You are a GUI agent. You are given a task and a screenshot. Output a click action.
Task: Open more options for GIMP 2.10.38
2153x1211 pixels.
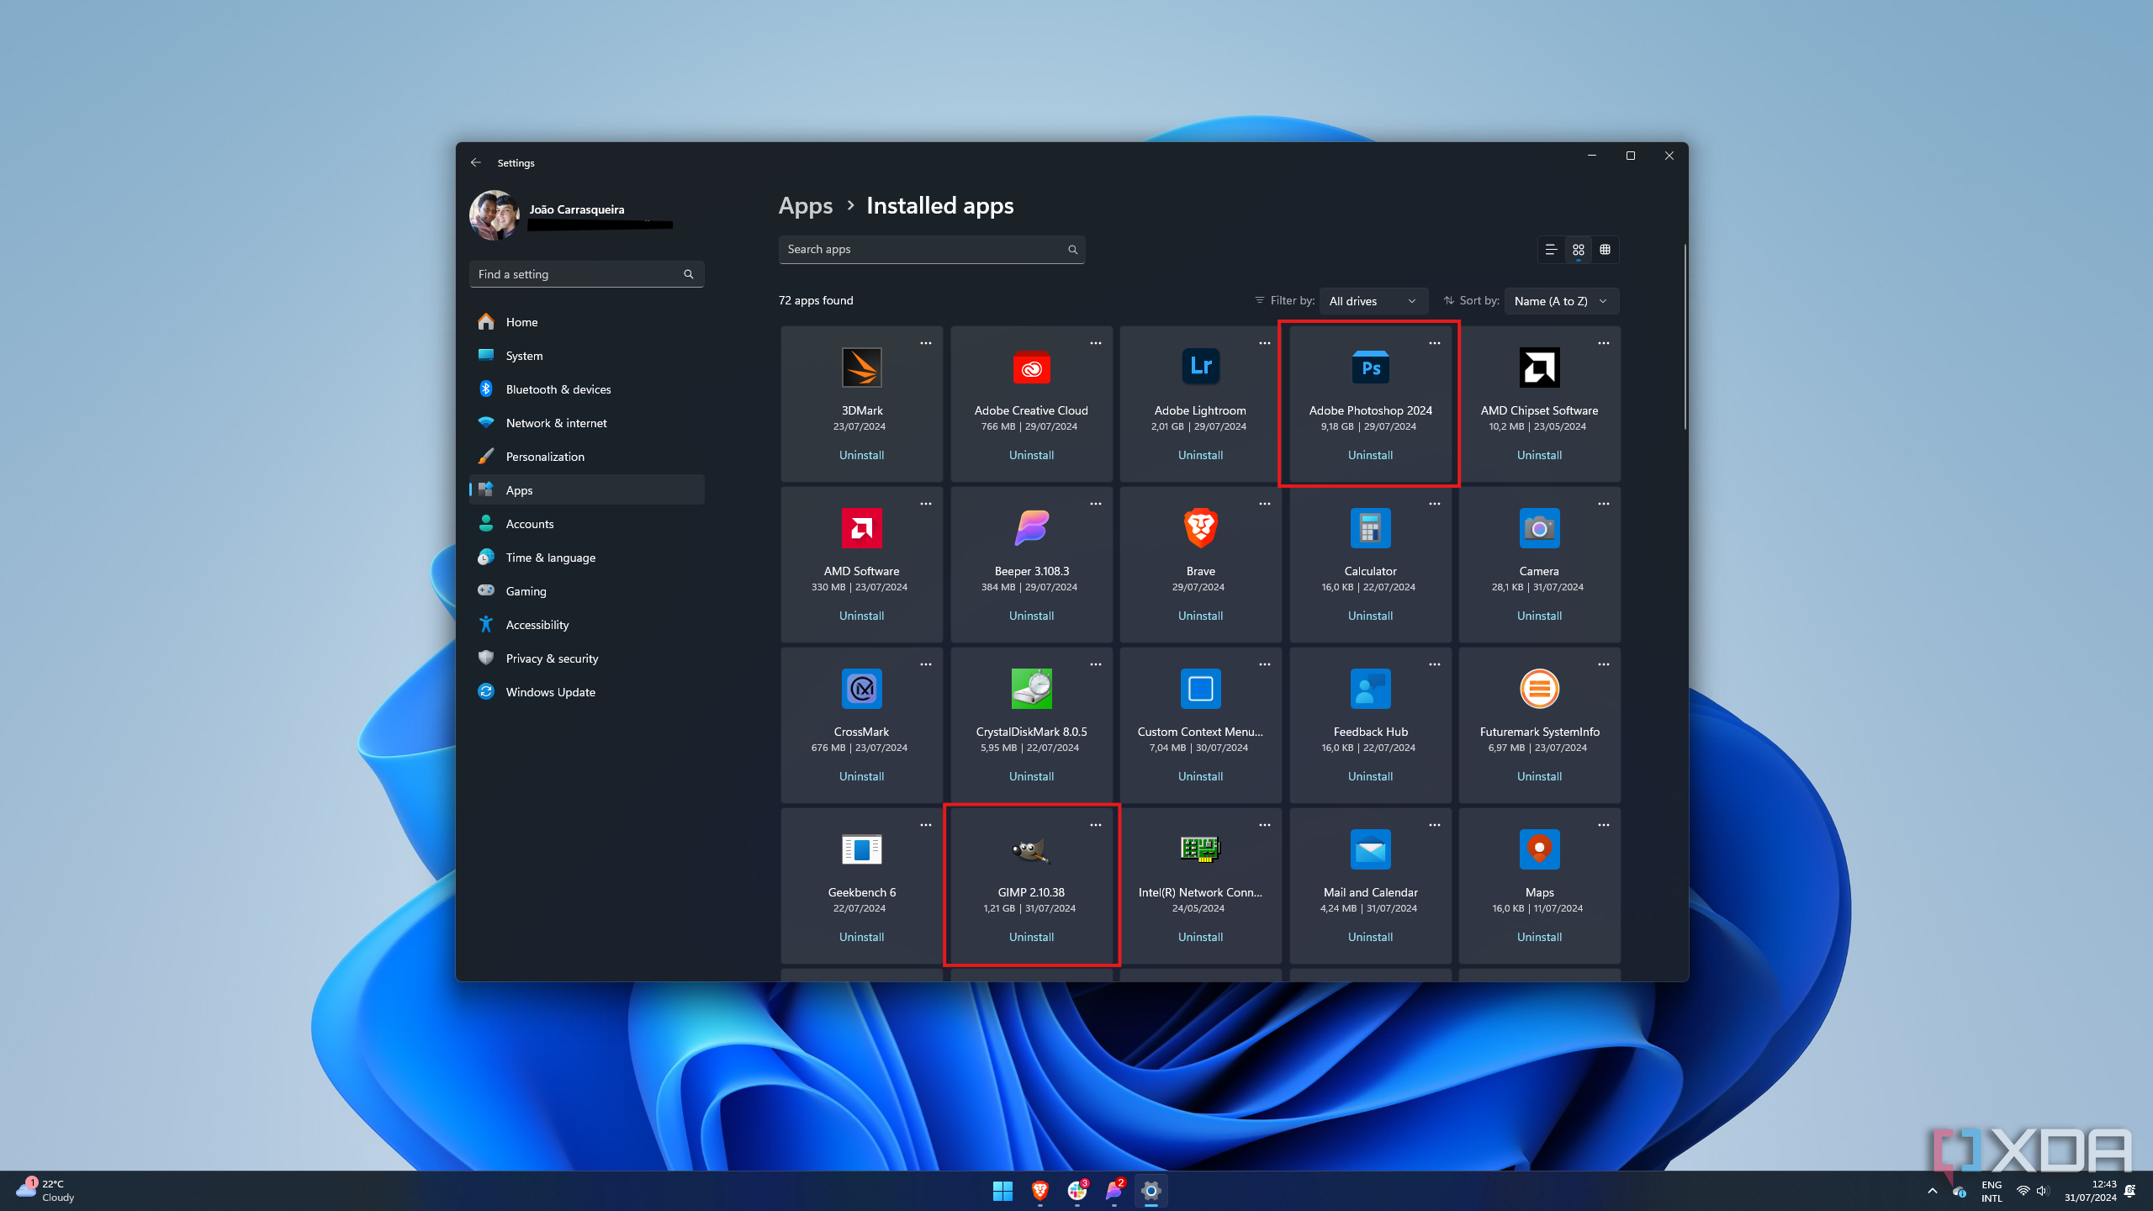(1095, 825)
